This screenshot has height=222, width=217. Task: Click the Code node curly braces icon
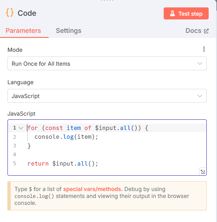pos(10,12)
